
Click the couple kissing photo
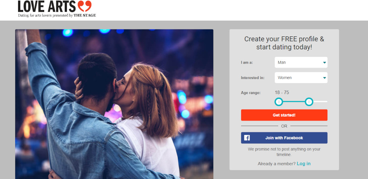click(114, 104)
